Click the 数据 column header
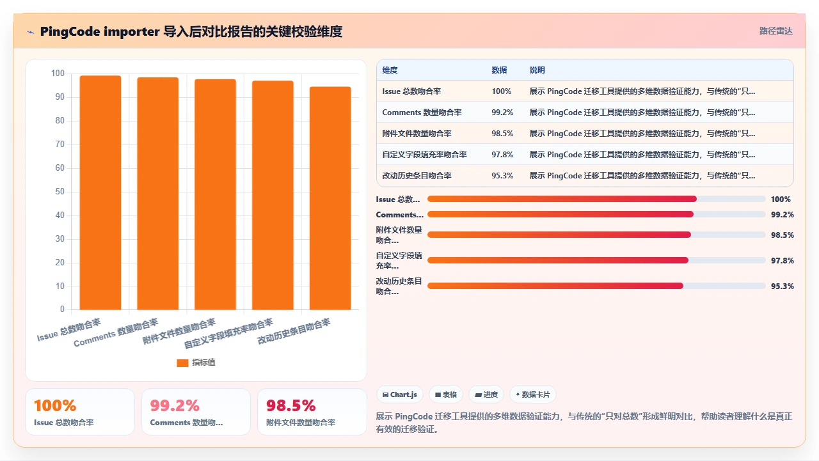Viewport: 819px width, 461px height. (499, 70)
